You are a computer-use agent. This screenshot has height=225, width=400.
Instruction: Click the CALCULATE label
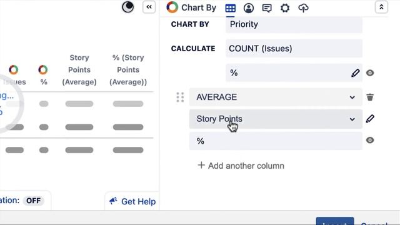(x=193, y=49)
